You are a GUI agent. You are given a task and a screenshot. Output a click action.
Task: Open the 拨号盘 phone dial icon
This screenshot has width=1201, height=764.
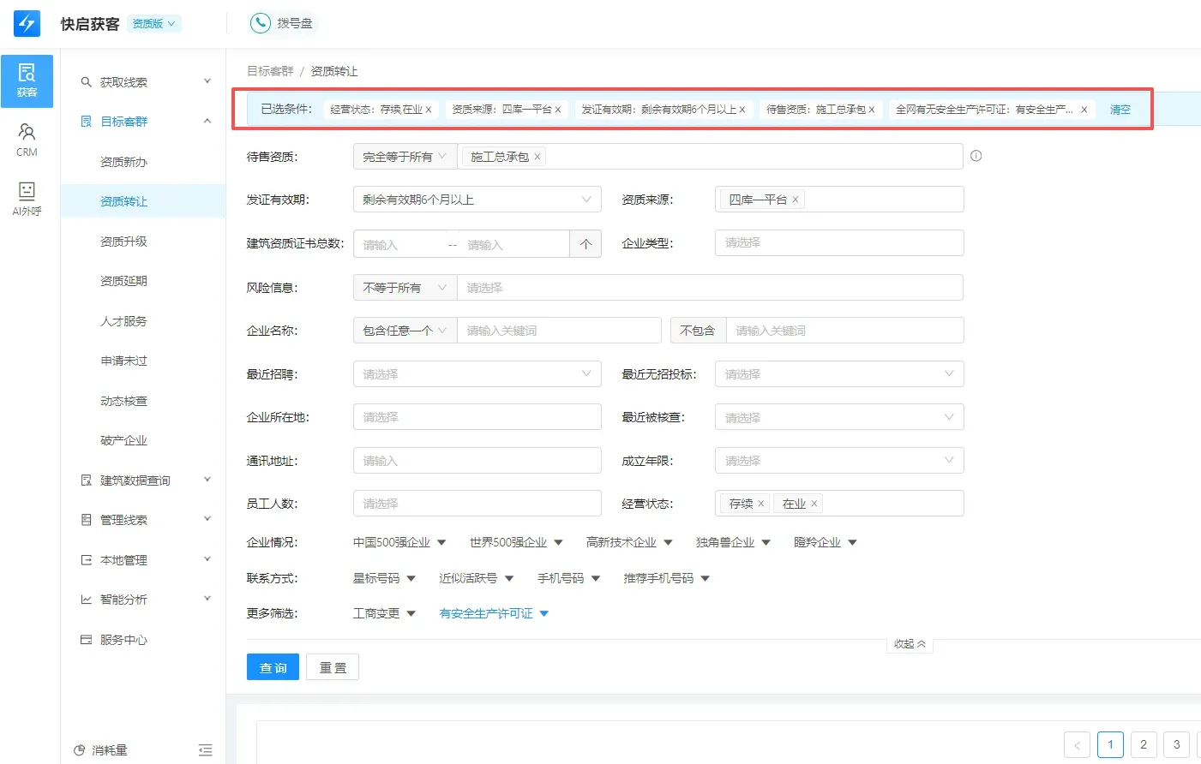pos(260,23)
